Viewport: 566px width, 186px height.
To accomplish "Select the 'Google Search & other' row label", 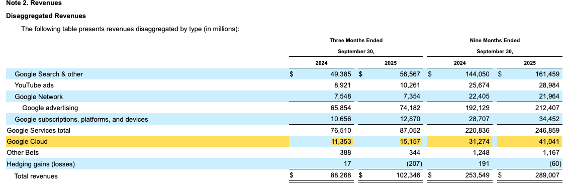I will (x=49, y=74).
